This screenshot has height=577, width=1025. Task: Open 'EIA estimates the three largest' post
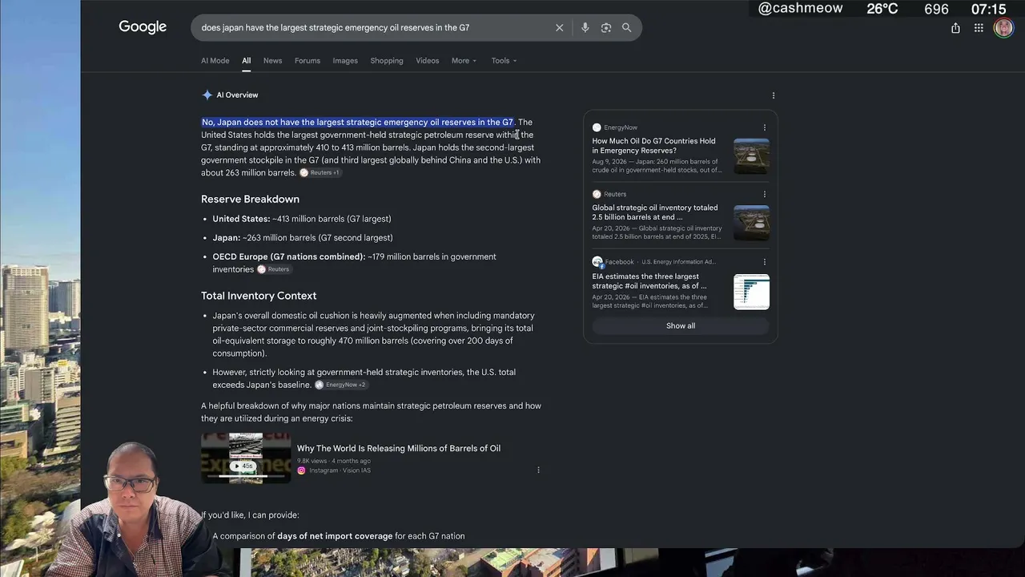point(649,281)
